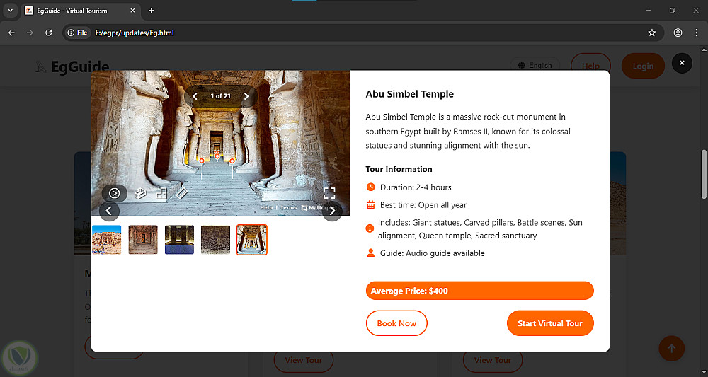
Task: Select the first temple exterior thumbnail
Action: [107, 240]
